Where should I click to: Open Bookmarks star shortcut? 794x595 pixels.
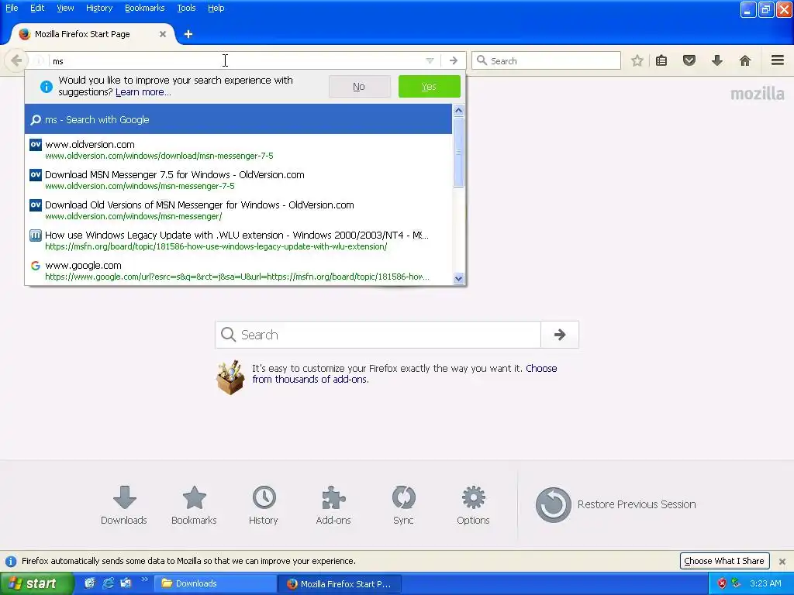(x=194, y=504)
